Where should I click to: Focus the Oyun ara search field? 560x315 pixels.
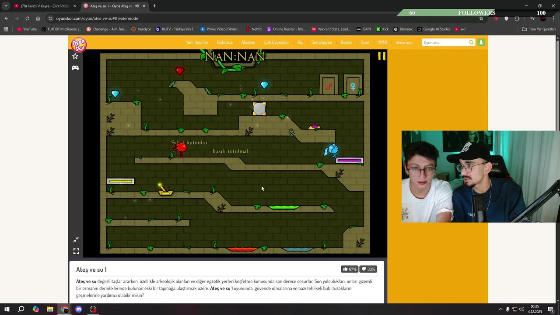point(445,42)
